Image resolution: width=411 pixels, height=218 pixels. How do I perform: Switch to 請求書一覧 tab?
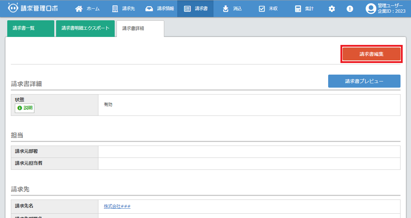[x=30, y=28]
